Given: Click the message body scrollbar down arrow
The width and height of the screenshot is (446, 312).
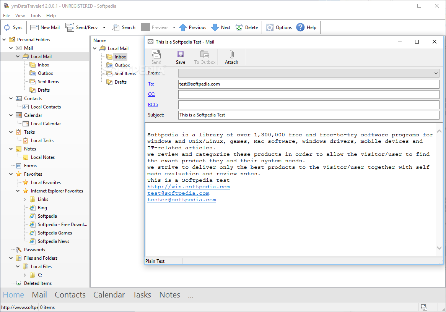Looking at the screenshot, I should [439, 248].
